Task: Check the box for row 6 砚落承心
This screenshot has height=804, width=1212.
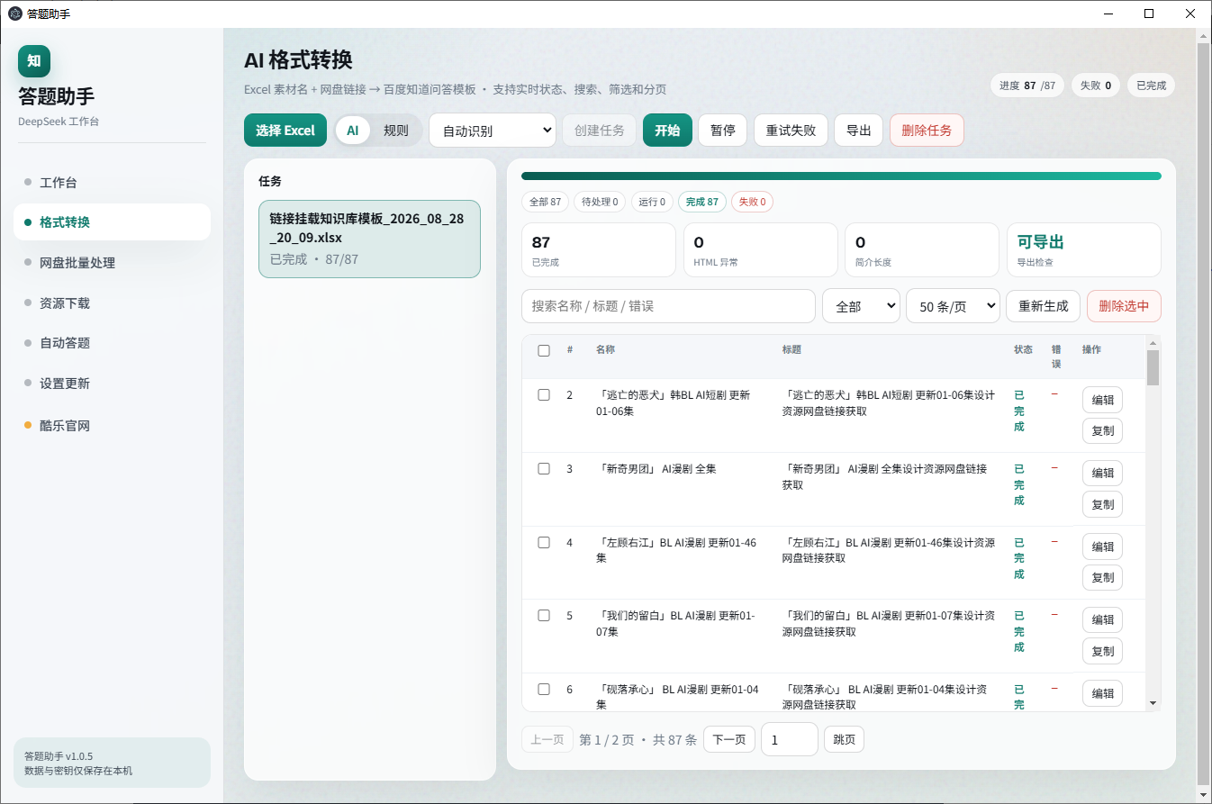Action: [544, 689]
